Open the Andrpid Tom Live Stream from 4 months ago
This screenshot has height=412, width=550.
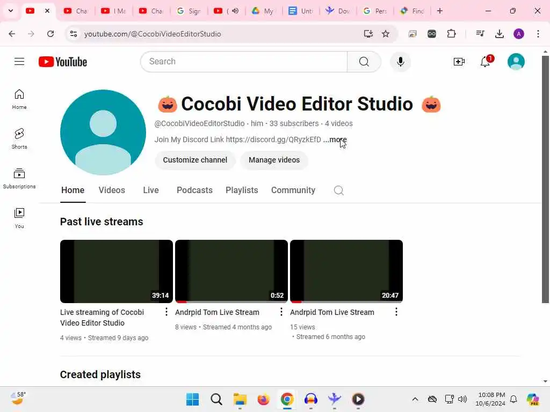click(217, 312)
